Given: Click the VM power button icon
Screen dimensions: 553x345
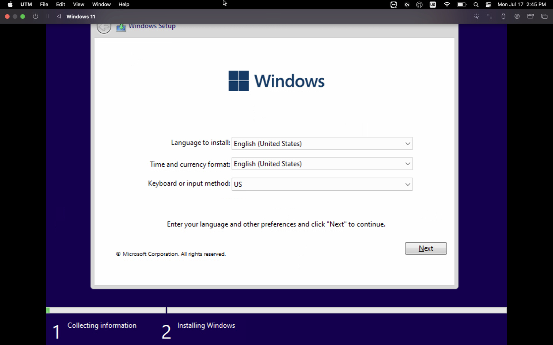Looking at the screenshot, I should [x=36, y=16].
